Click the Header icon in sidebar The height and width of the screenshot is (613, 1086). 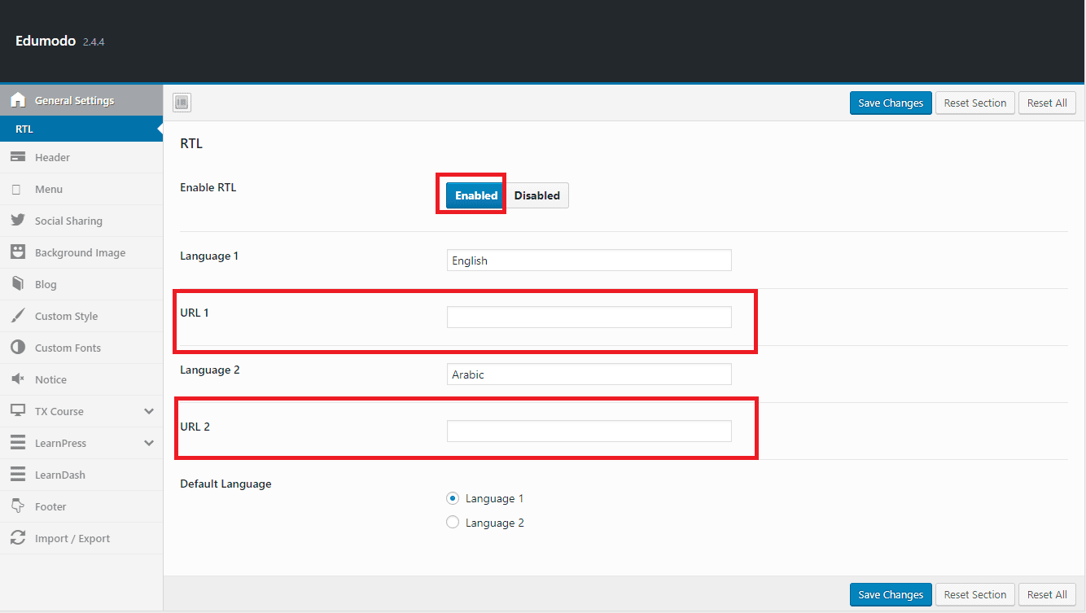[18, 157]
